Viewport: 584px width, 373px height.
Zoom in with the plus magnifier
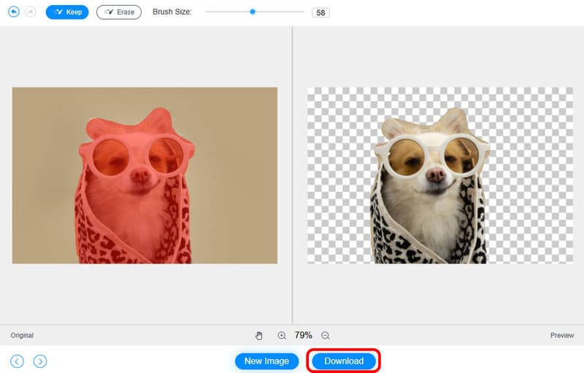coord(282,335)
